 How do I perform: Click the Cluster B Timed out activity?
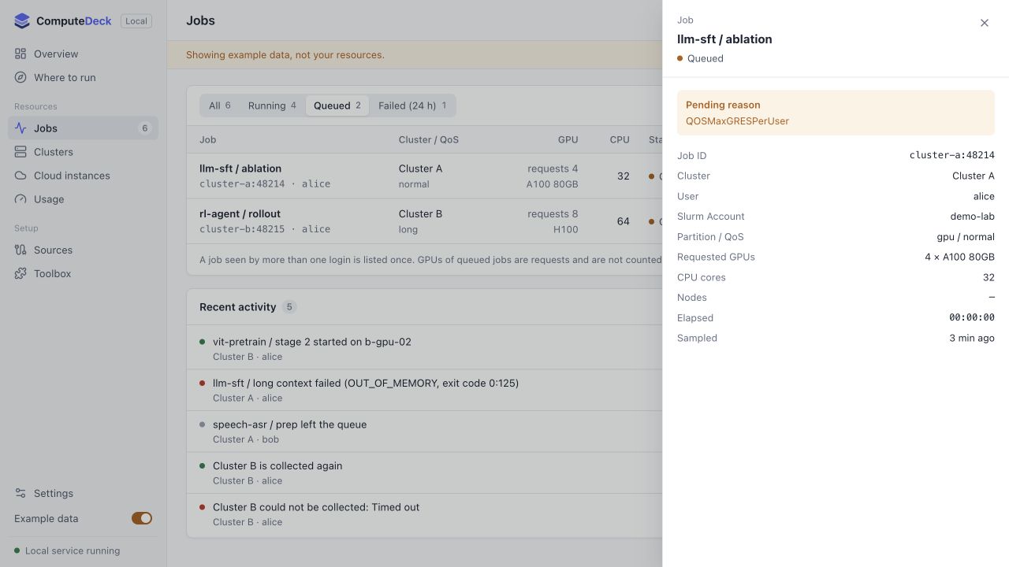[424, 514]
